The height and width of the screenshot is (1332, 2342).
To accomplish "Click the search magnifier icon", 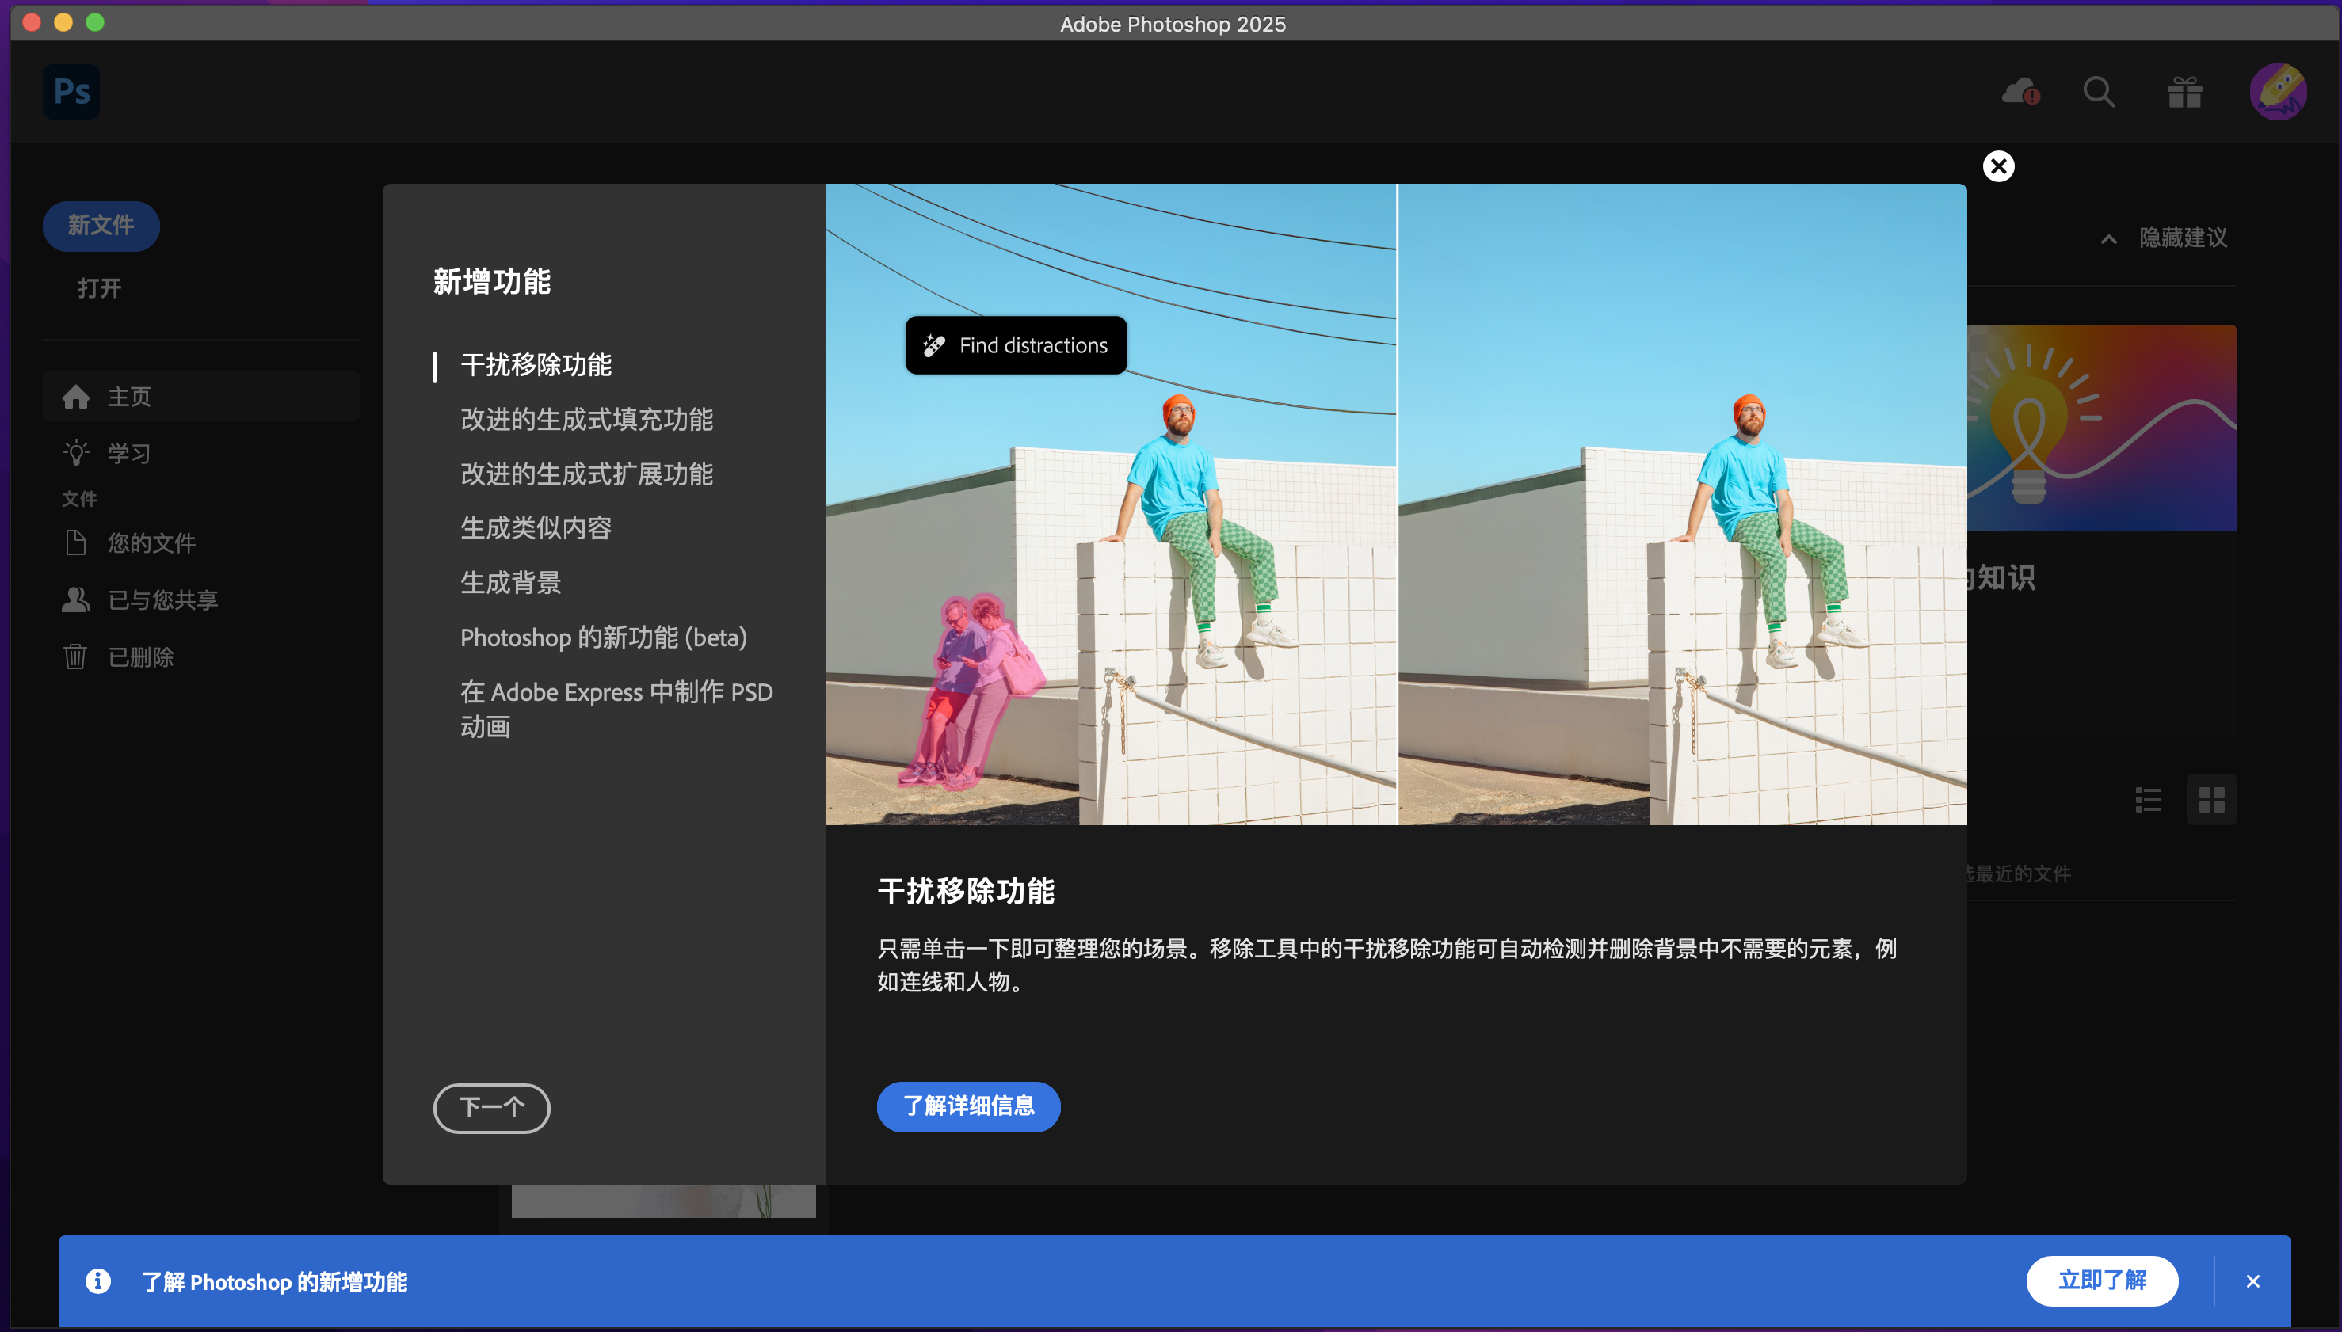I will [x=2099, y=92].
